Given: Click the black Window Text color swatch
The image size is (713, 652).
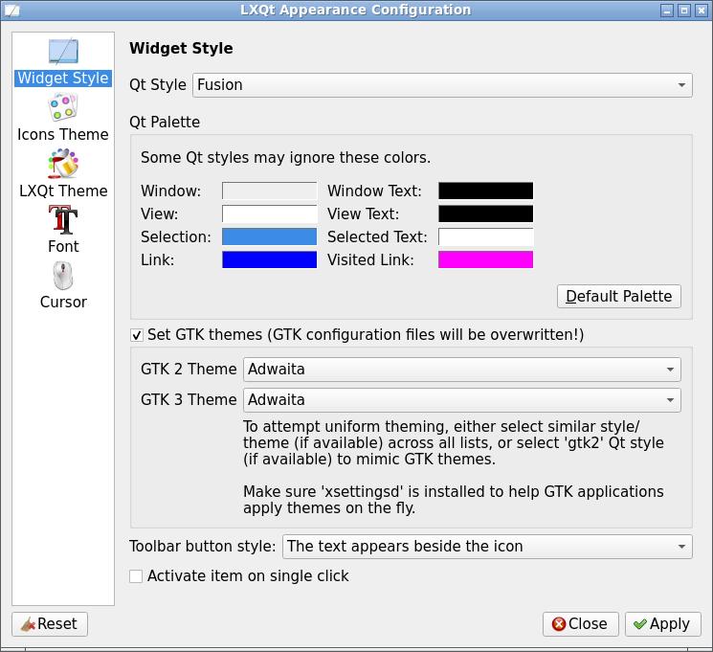Looking at the screenshot, I should coord(485,191).
